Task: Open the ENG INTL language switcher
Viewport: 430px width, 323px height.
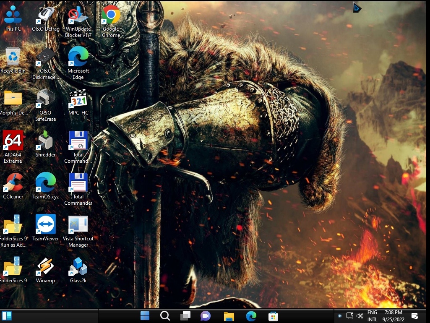Action: coord(372,316)
